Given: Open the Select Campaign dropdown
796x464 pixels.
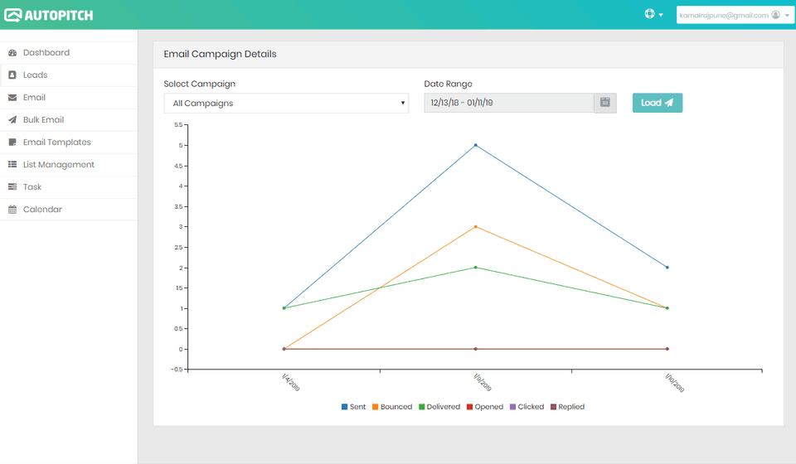Looking at the screenshot, I should click(x=286, y=104).
